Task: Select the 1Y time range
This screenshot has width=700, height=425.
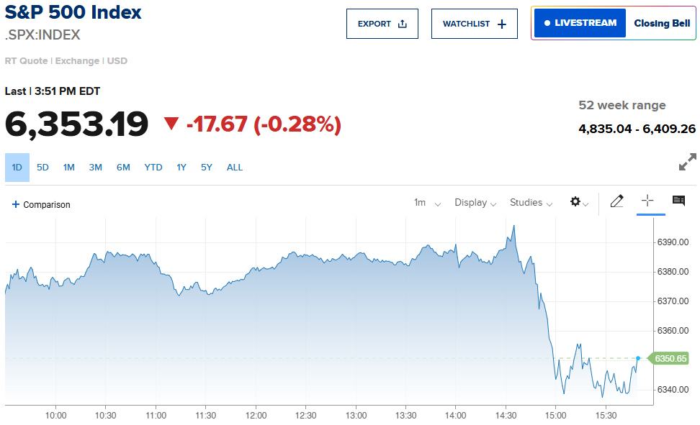Action: [181, 168]
